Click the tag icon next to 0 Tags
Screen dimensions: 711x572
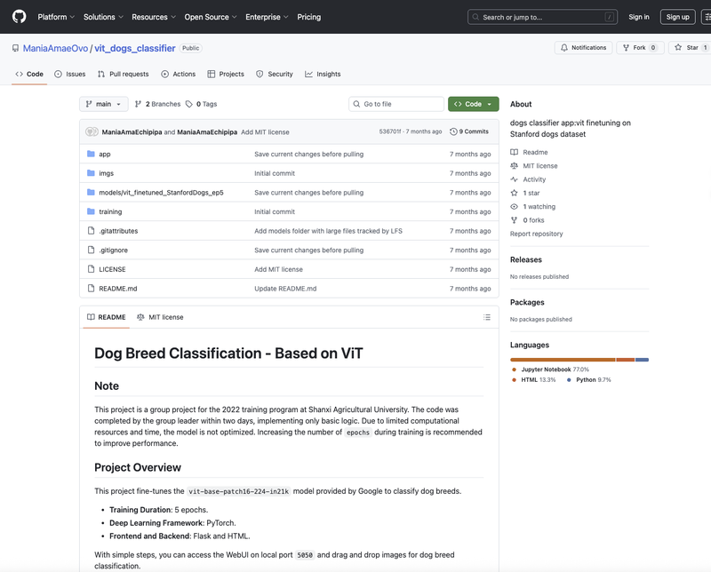tap(189, 104)
